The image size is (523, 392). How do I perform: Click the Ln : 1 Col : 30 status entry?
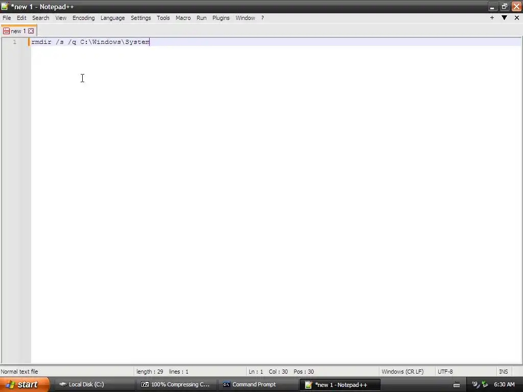click(268, 372)
